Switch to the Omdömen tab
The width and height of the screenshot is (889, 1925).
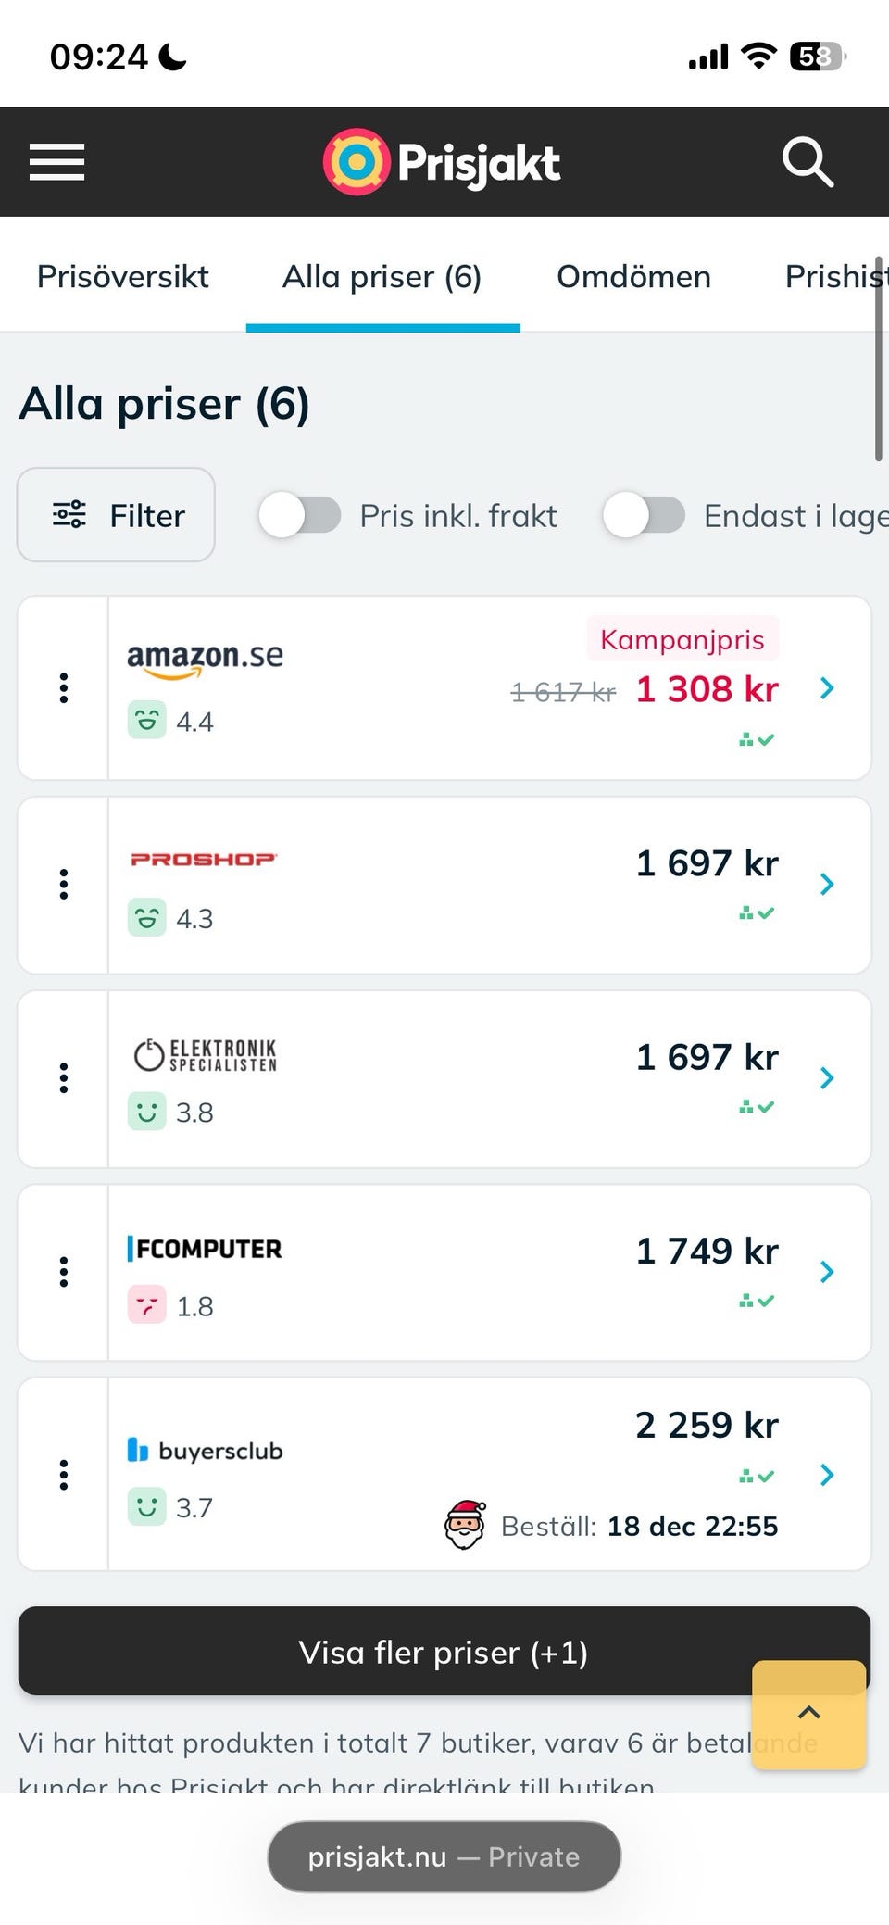(633, 276)
